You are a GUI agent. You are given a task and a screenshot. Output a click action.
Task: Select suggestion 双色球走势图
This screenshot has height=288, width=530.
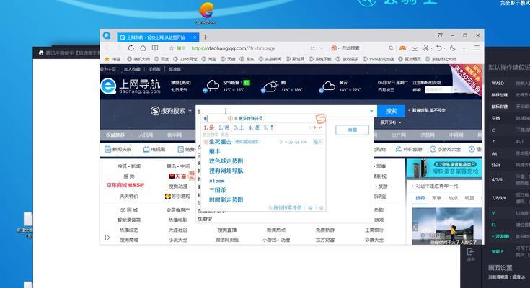click(226, 161)
